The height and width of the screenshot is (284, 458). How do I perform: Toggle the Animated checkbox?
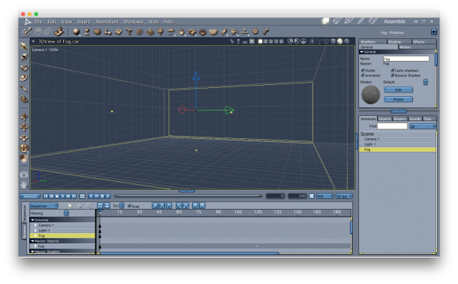tap(363, 75)
